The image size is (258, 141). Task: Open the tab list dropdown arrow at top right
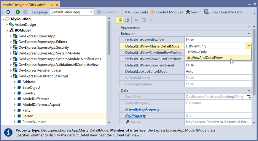point(249,5)
